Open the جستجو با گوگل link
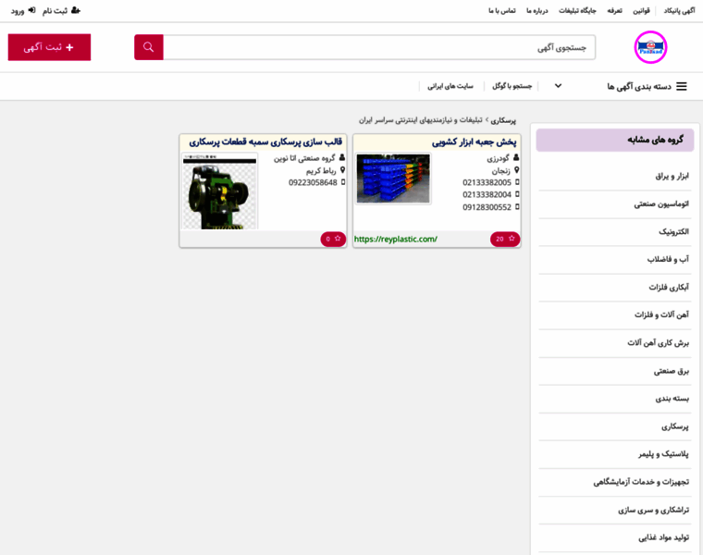The width and height of the screenshot is (703, 555). tap(511, 86)
